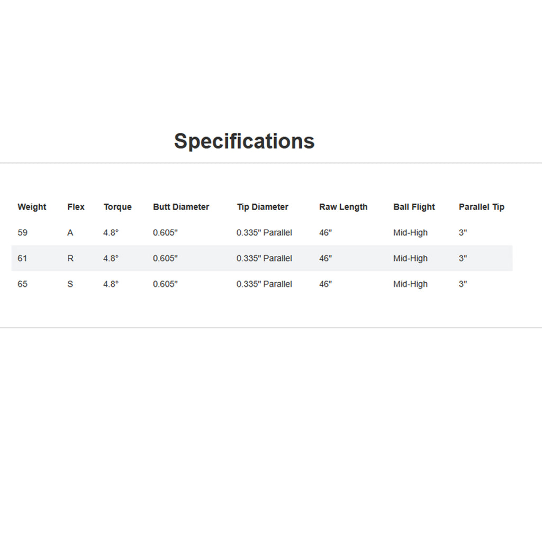Click the Butt Diameter column header
Image resolution: width=542 pixels, height=542 pixels.
(x=181, y=207)
